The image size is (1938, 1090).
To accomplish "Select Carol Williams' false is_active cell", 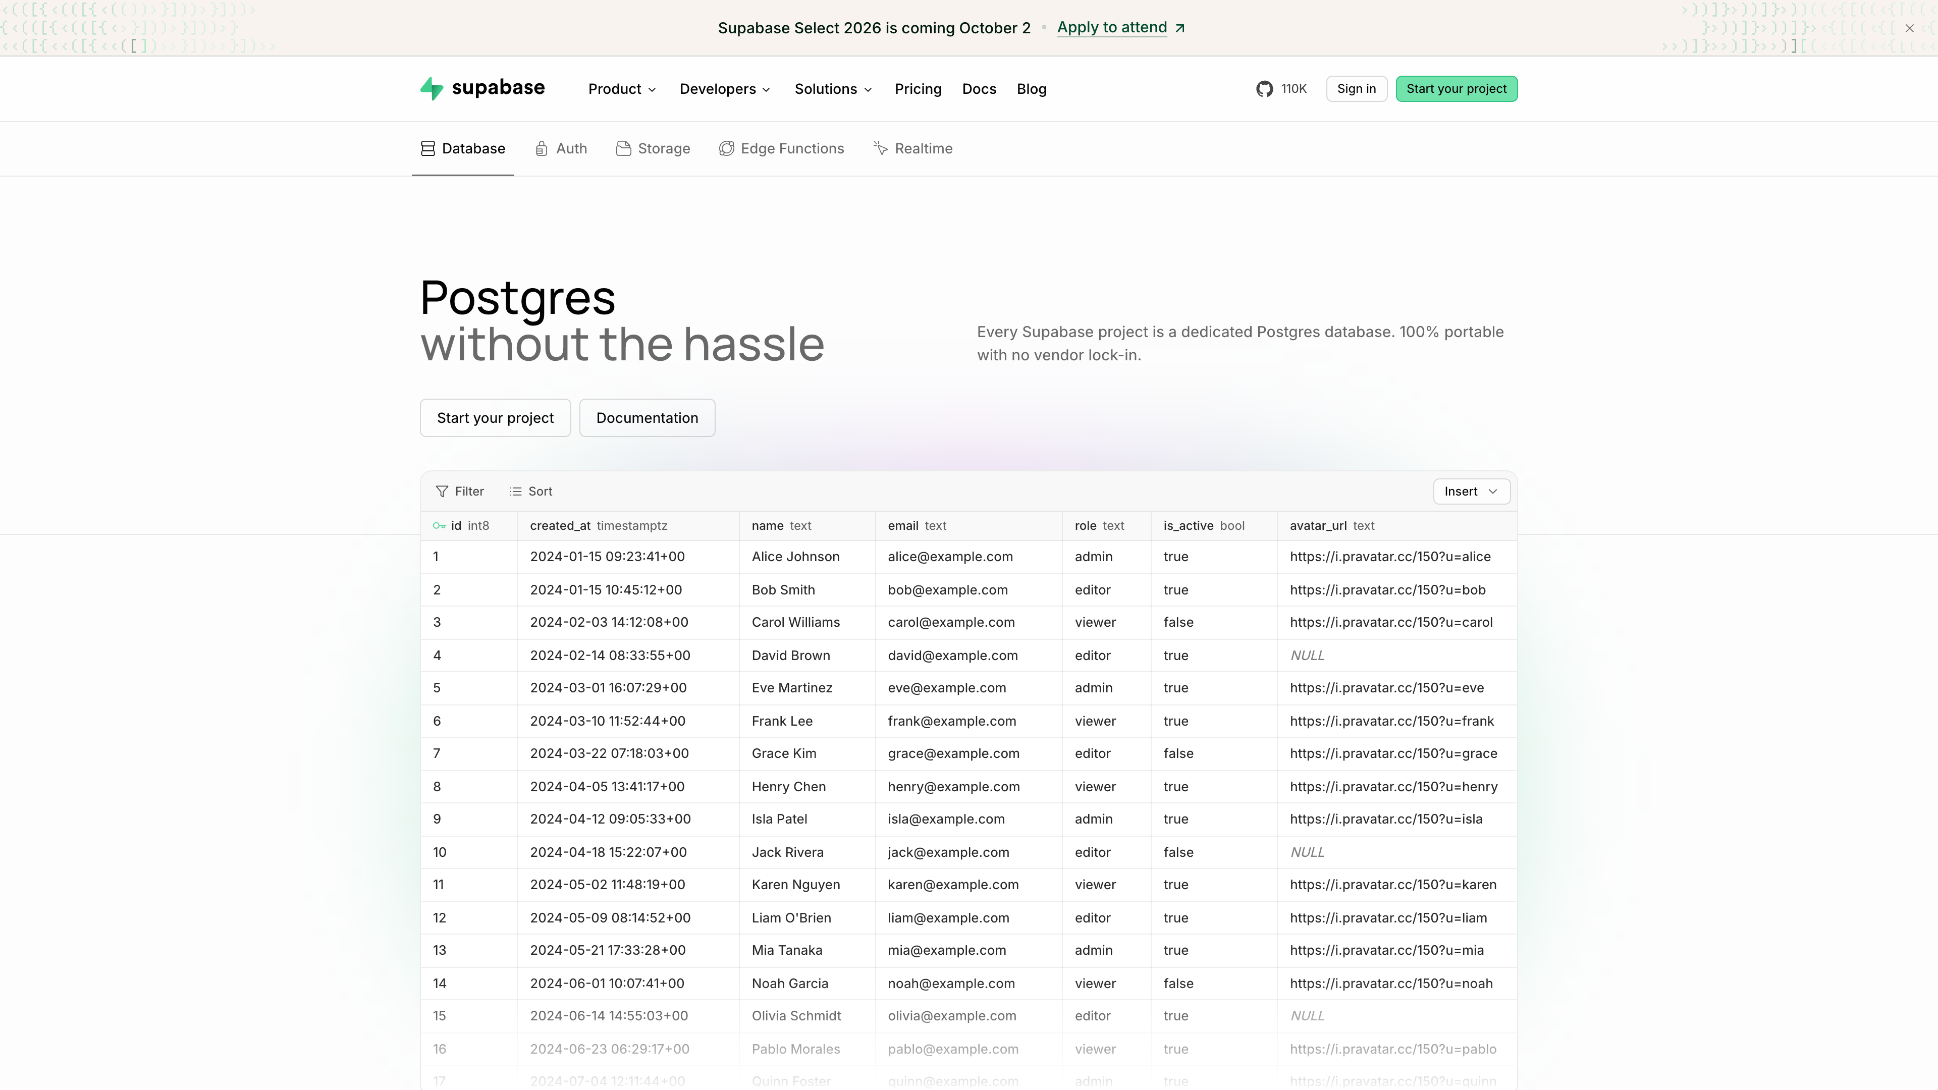I will pos(1214,622).
